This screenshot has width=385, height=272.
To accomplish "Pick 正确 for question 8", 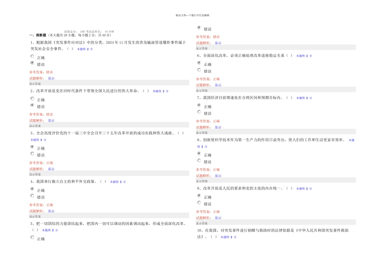I will click(x=199, y=154).
